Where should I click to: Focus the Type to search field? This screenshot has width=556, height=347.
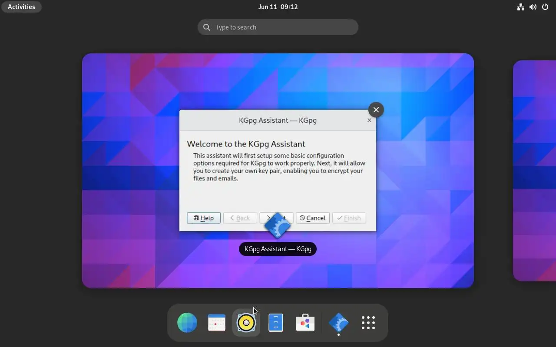coord(278,27)
